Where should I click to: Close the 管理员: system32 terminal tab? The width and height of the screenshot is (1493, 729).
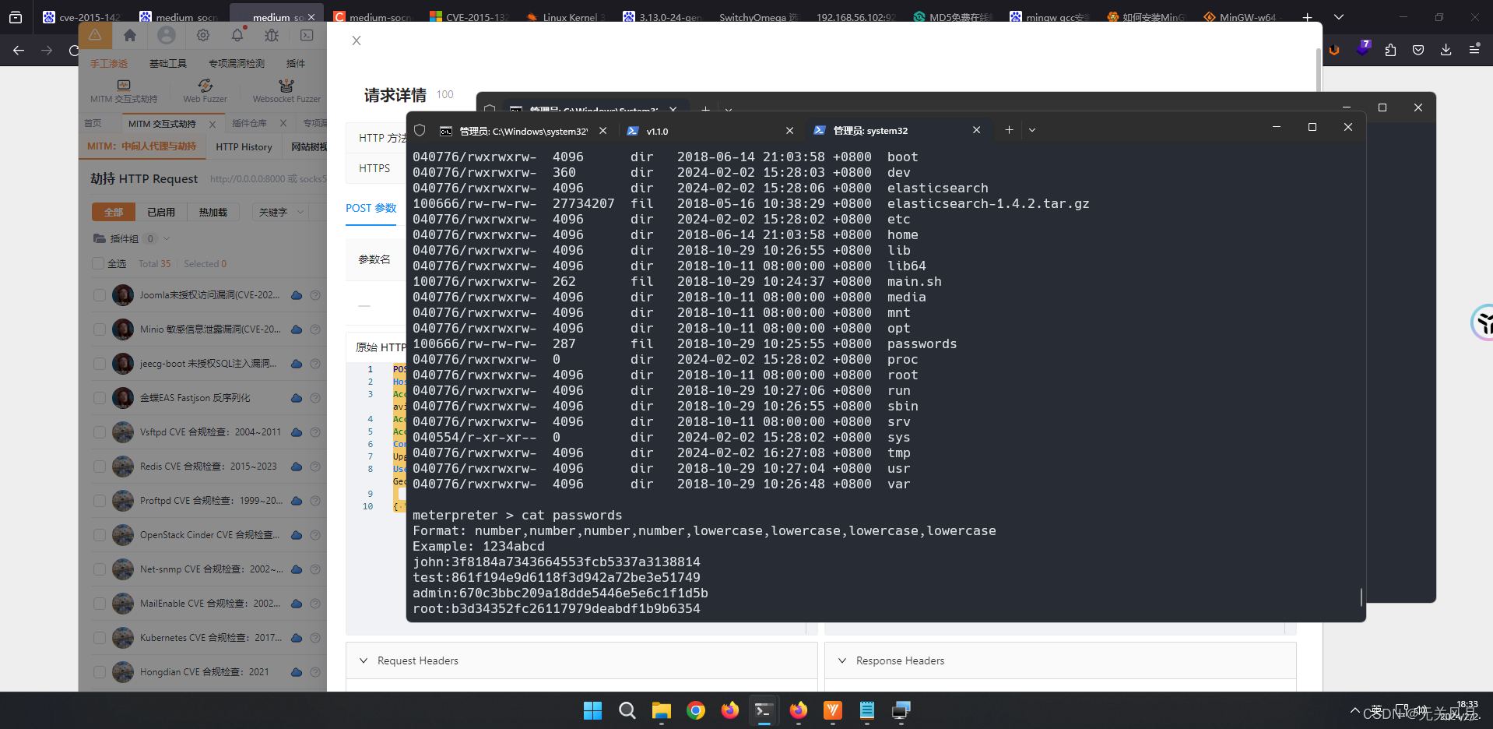coord(976,130)
